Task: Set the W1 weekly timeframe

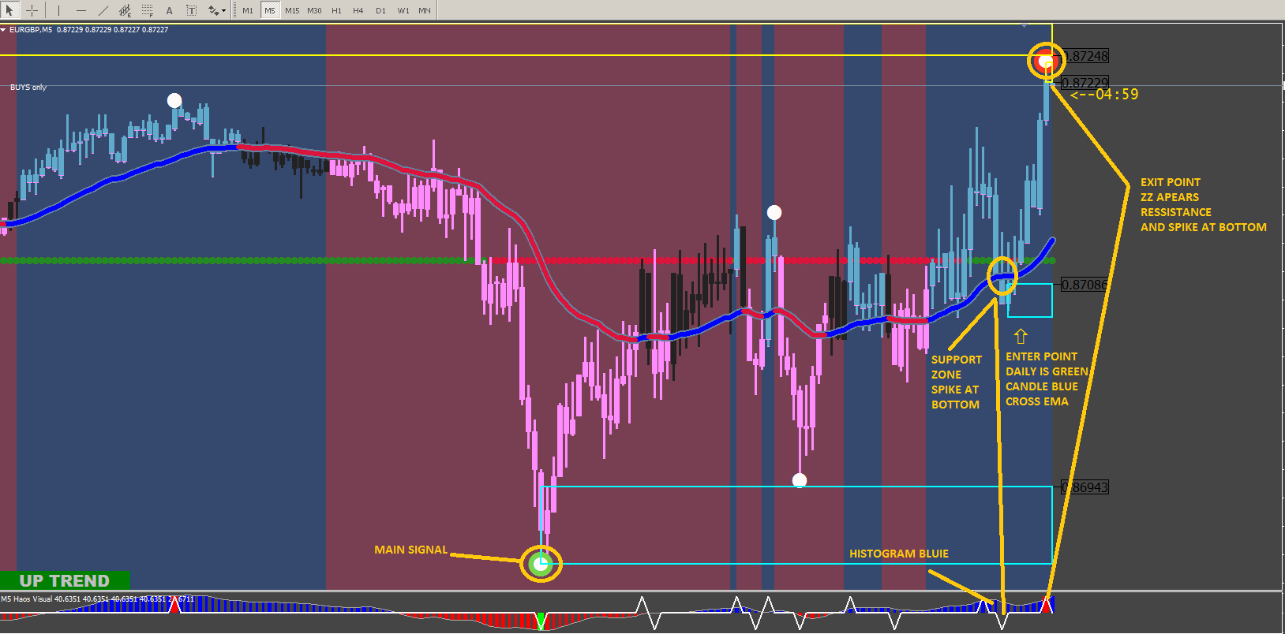Action: (403, 10)
